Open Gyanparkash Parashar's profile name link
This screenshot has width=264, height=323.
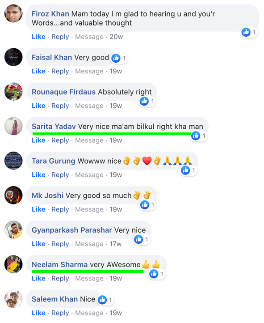pos(72,230)
